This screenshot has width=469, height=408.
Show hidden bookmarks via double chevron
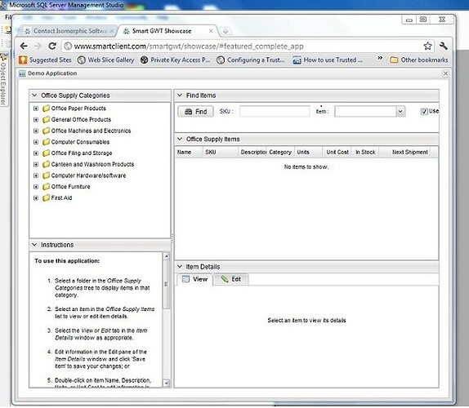(x=380, y=58)
